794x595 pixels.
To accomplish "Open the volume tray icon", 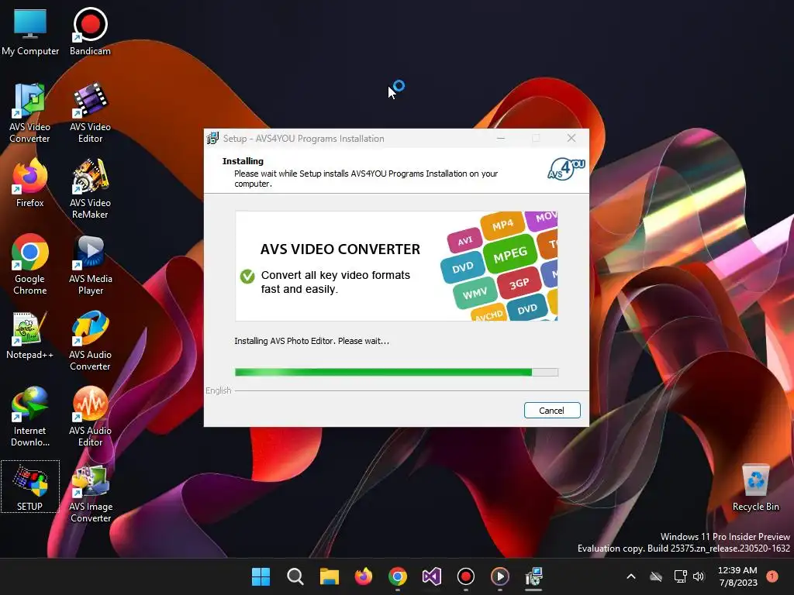I will (699, 576).
